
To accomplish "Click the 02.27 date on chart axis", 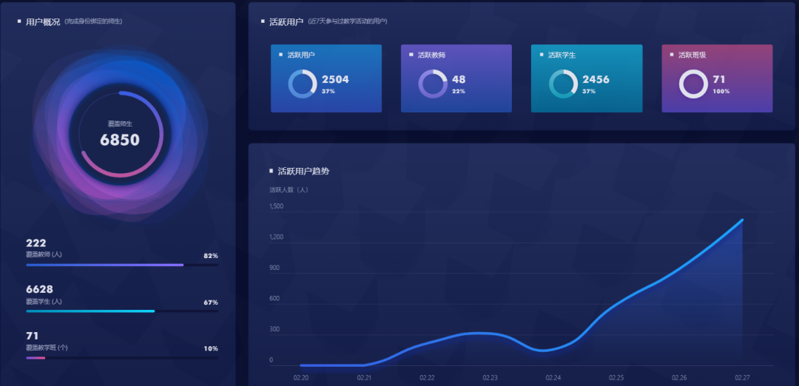I will tap(742, 377).
